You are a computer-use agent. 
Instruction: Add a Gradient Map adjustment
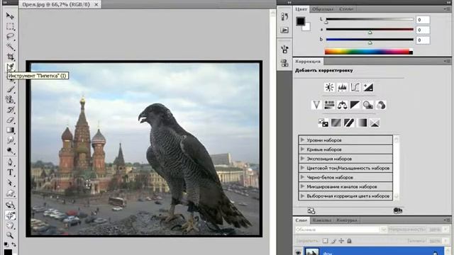(x=362, y=123)
